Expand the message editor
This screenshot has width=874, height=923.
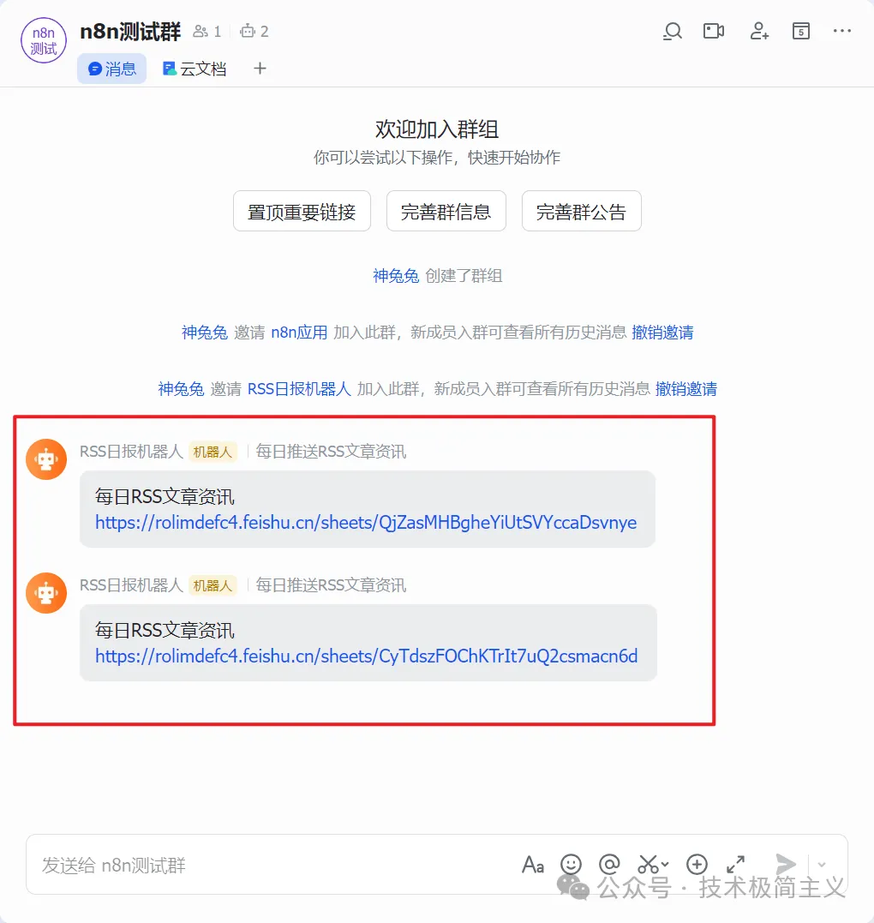(736, 865)
